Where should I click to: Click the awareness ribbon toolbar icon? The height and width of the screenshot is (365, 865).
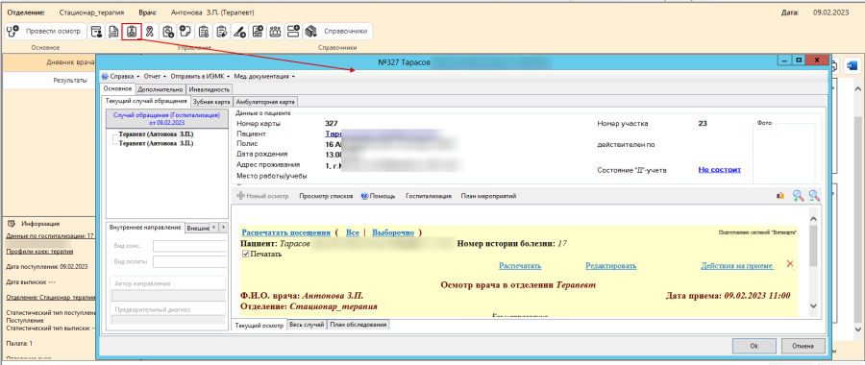coord(149,32)
